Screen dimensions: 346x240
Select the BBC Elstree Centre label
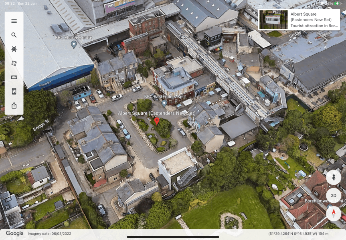pyautogui.click(x=73, y=38)
